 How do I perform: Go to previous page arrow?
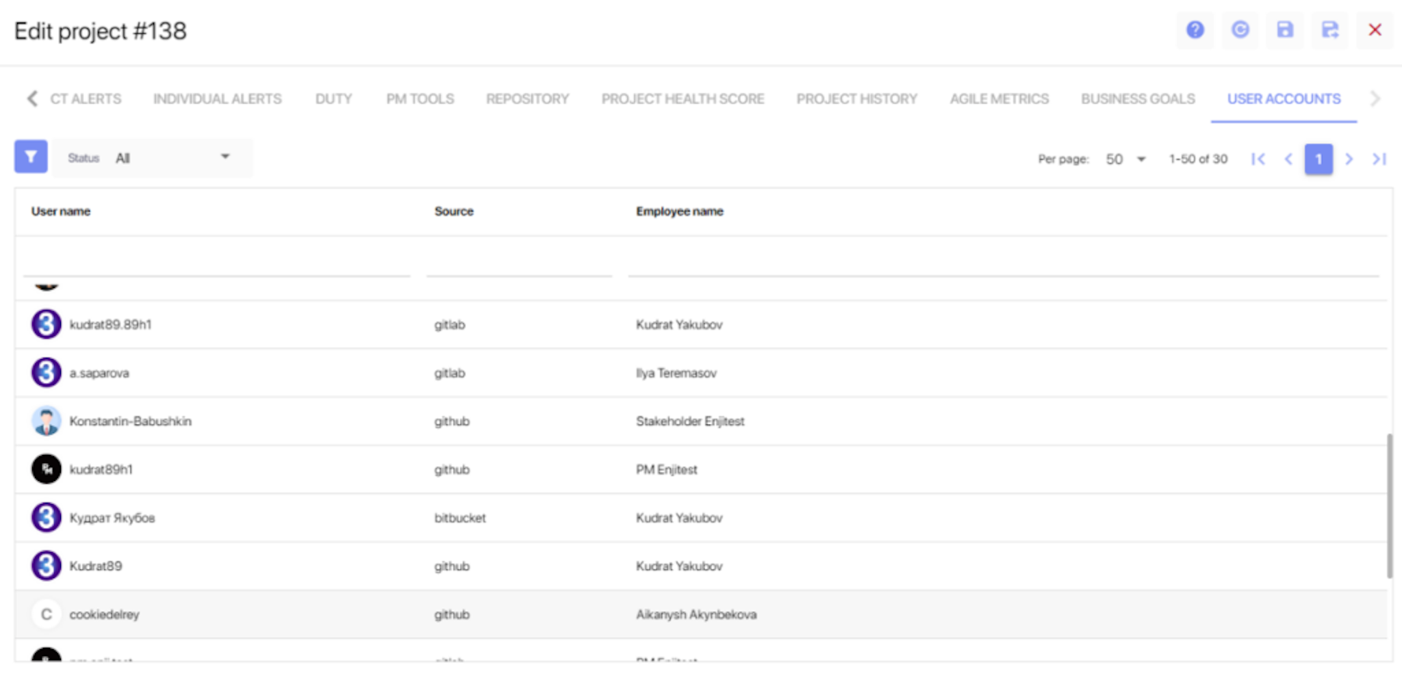[1288, 159]
